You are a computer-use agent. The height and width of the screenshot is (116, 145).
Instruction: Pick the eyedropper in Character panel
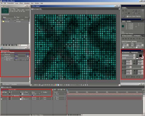(x=137, y=55)
